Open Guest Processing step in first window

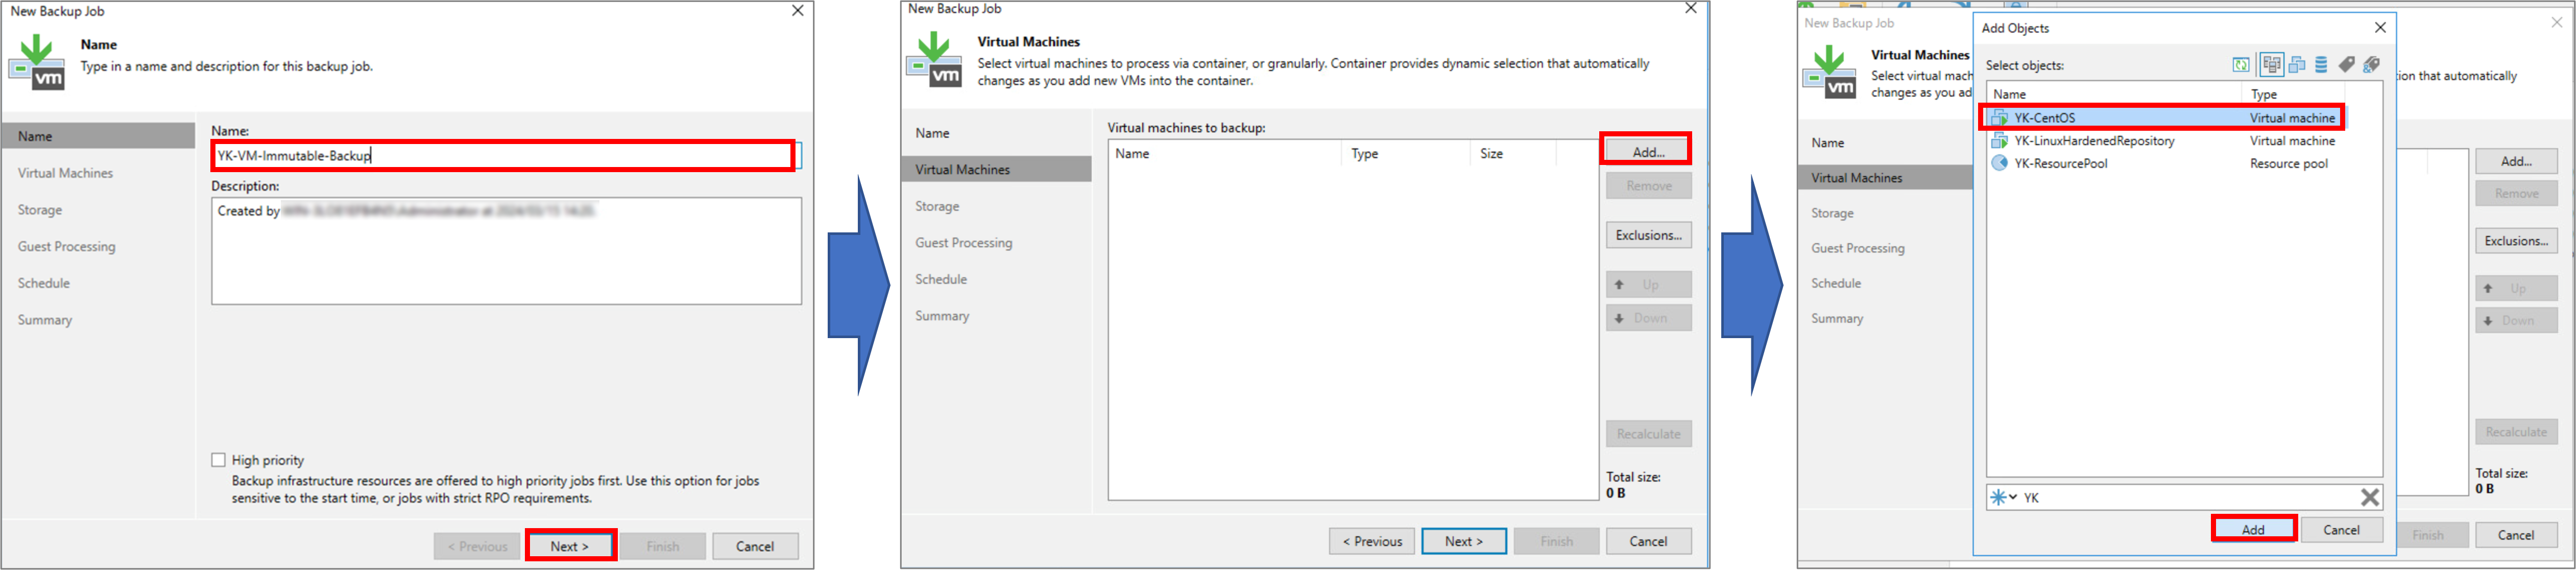66,247
